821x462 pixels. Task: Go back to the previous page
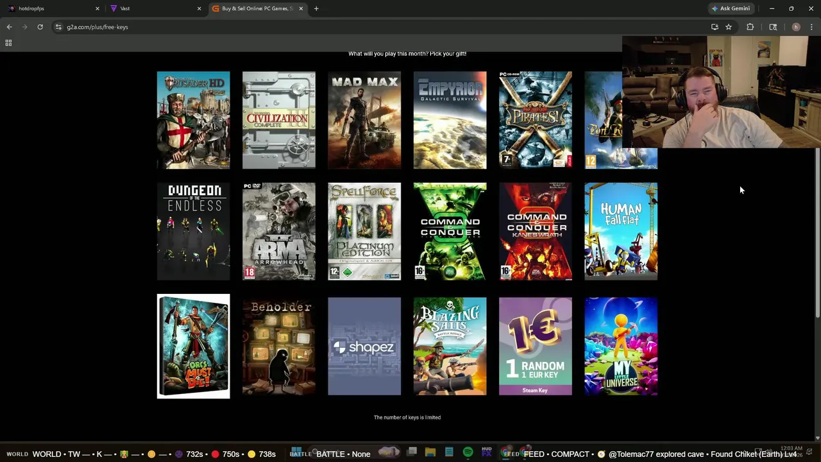(x=9, y=27)
